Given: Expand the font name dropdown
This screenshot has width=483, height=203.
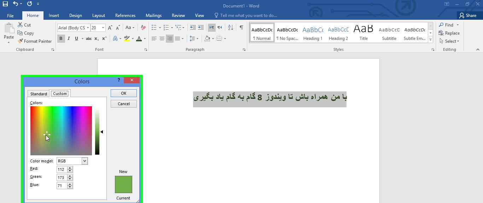Looking at the screenshot, I should (x=88, y=28).
